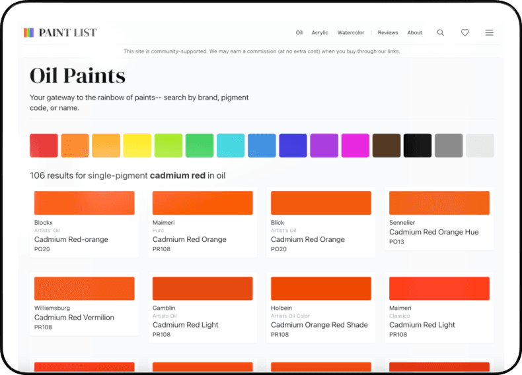The height and width of the screenshot is (375, 522).
Task: Filter by the lime green swatch
Action: coord(168,146)
